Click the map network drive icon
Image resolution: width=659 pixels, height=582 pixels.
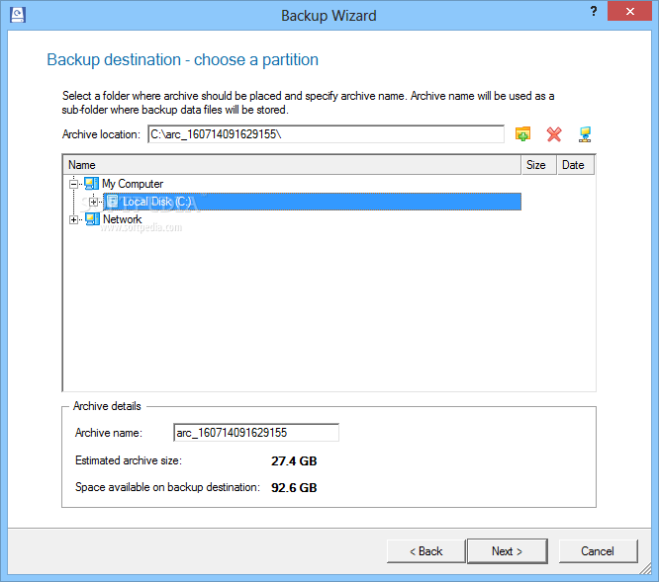pos(585,134)
